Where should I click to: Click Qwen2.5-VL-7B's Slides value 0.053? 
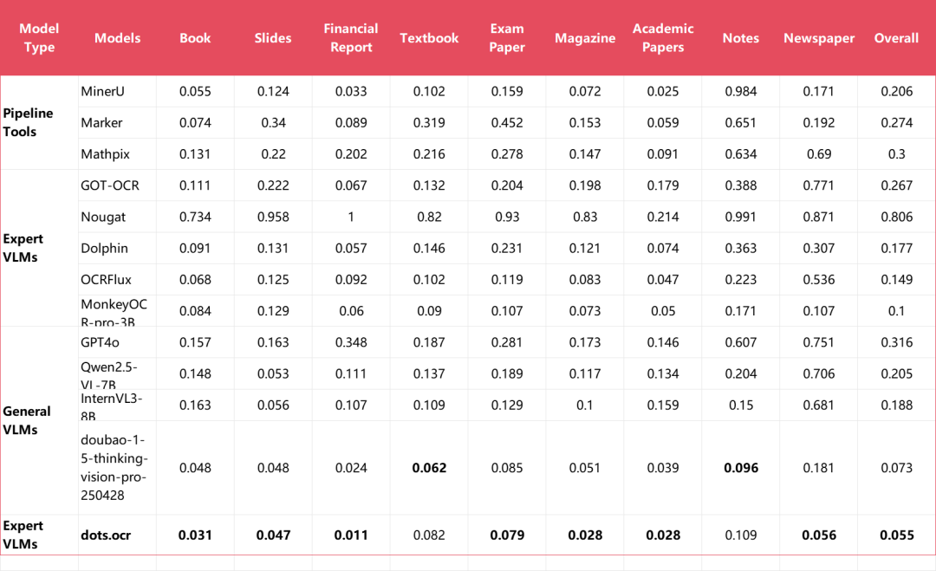(273, 373)
